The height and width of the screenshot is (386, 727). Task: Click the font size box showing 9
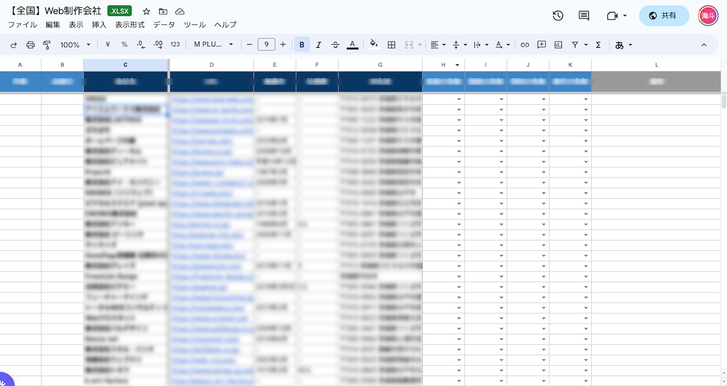(266, 45)
